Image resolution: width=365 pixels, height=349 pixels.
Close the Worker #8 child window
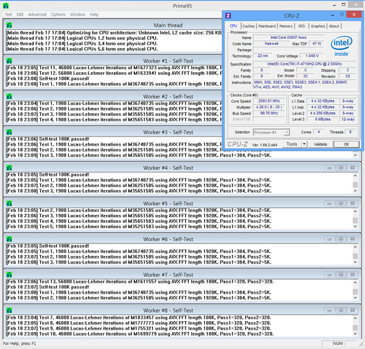click(x=353, y=310)
